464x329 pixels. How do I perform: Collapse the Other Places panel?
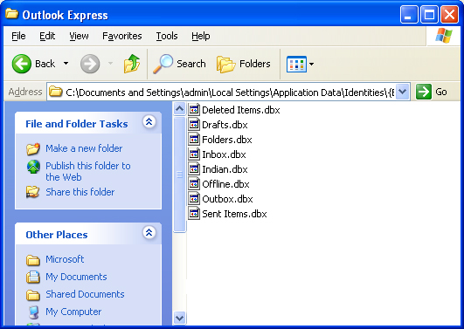149,233
